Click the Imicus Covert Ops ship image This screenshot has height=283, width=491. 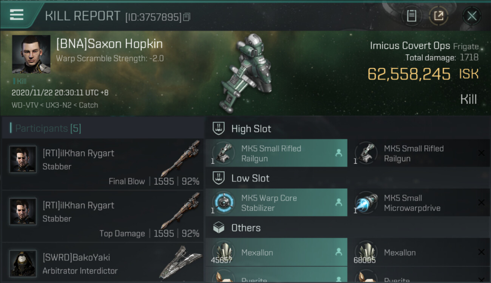click(249, 74)
